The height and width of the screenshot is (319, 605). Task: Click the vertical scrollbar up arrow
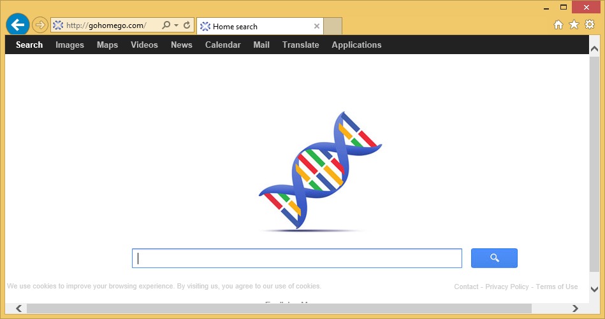[x=595, y=49]
